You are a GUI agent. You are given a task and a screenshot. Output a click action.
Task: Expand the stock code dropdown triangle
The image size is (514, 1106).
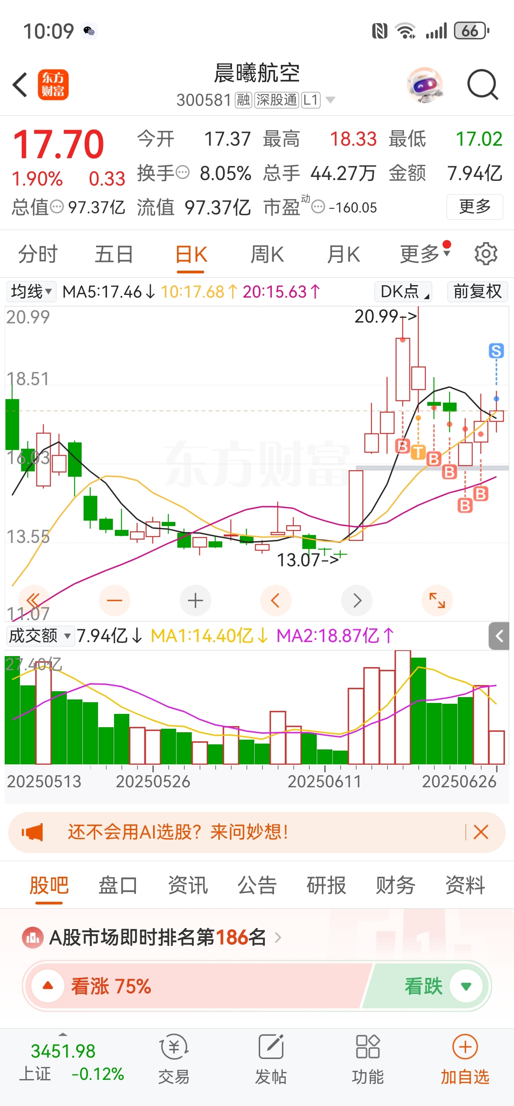330,100
